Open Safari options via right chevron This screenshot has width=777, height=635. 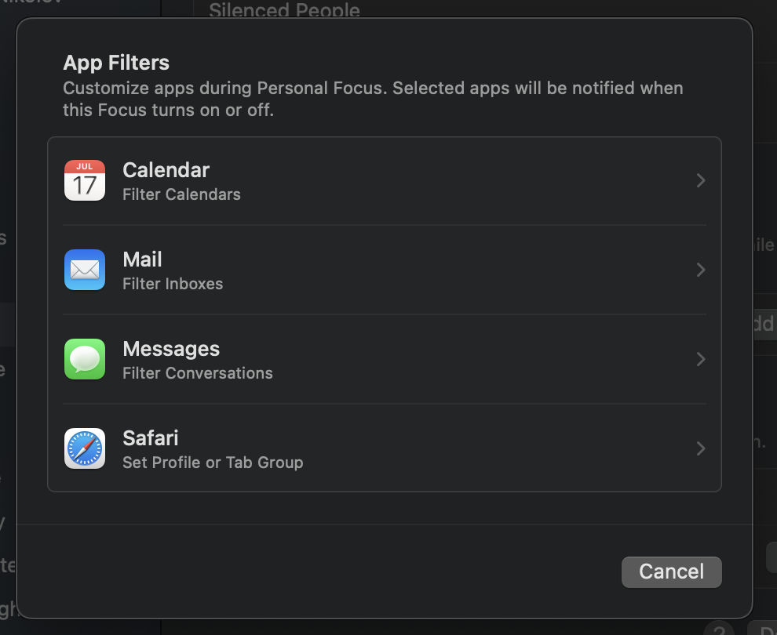point(701,449)
